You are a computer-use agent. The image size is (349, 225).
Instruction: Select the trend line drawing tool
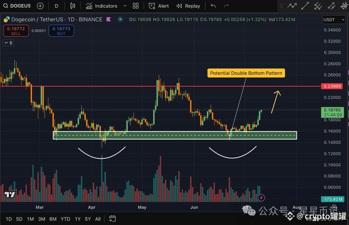(x=305, y=6)
